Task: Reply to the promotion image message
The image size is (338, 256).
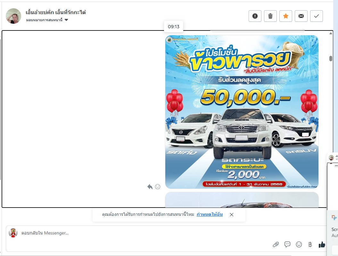Action: tap(150, 187)
